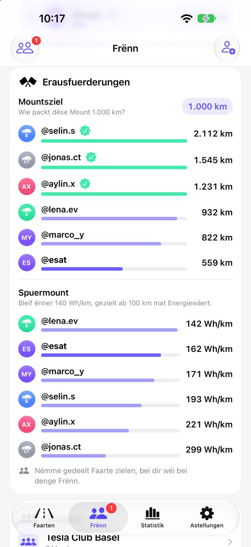Image resolution: width=251 pixels, height=547 pixels.
Task: Tap the ES avatar next to 559 km
Action: pyautogui.click(x=27, y=263)
